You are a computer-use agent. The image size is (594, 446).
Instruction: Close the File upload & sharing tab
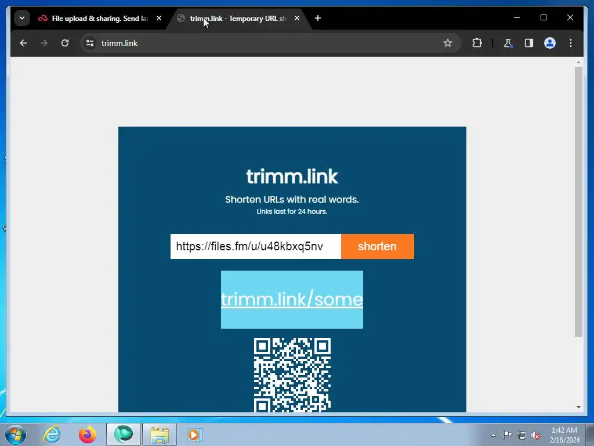[x=159, y=18]
